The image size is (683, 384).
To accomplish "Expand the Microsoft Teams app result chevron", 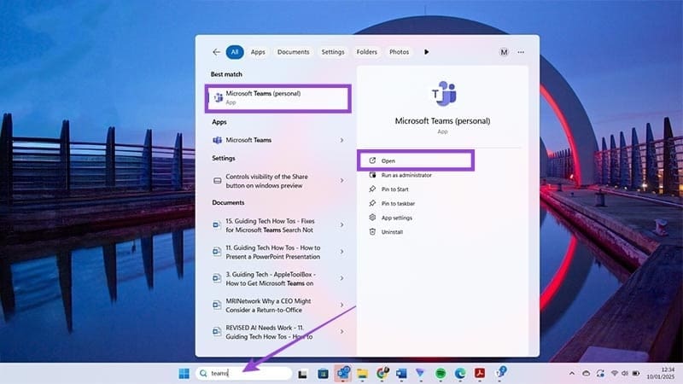I will [x=342, y=140].
